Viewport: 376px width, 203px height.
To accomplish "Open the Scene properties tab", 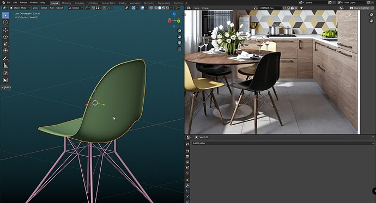I will (x=187, y=168).
